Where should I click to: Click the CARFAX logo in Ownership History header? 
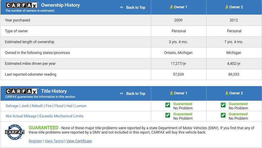pos(21,5)
